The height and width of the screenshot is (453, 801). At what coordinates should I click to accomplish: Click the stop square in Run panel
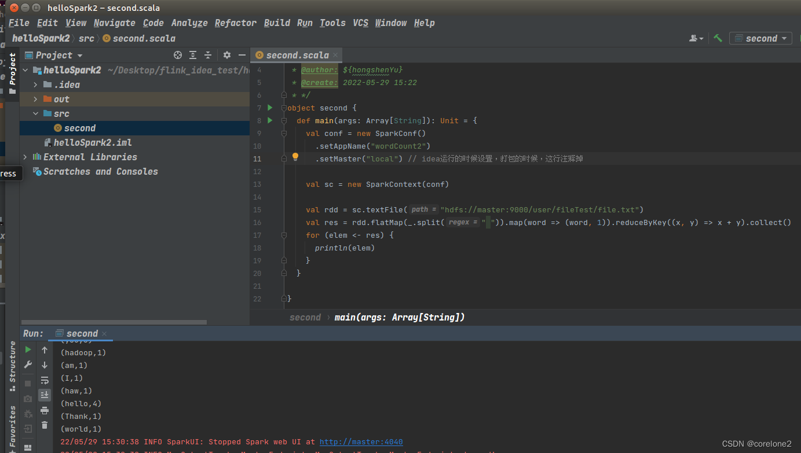(x=28, y=384)
